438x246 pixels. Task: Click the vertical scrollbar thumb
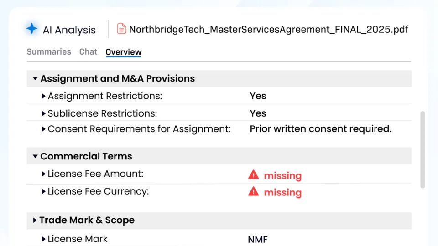tap(422, 150)
